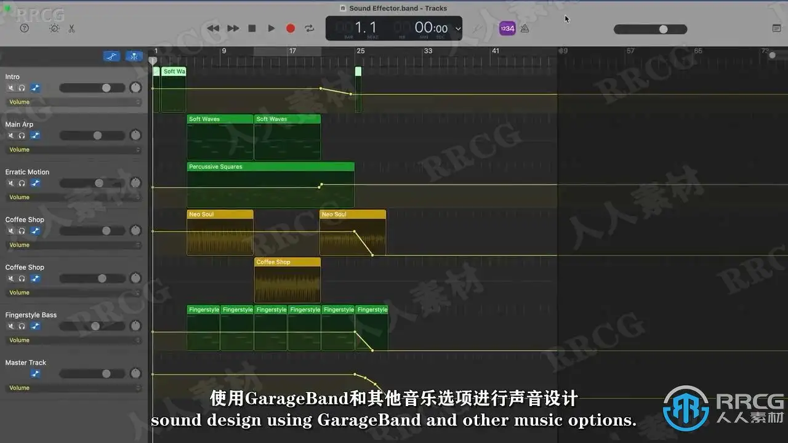Open the Intro track Volume automation dropdown
The height and width of the screenshot is (443, 788).
[74, 102]
